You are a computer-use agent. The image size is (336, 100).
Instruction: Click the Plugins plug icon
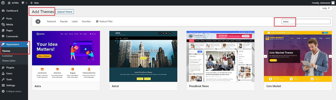coord(3,68)
